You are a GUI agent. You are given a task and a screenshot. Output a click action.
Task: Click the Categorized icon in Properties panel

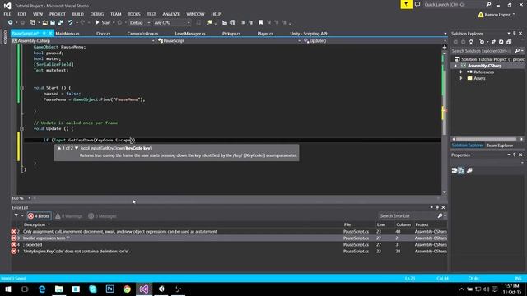[x=455, y=170]
